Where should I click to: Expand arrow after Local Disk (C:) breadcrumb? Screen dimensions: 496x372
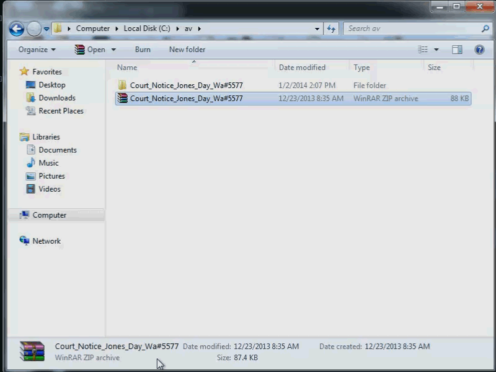click(x=177, y=29)
